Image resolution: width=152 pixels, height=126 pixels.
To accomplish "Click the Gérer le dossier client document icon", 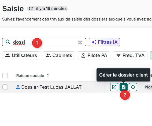I will 124,87.
